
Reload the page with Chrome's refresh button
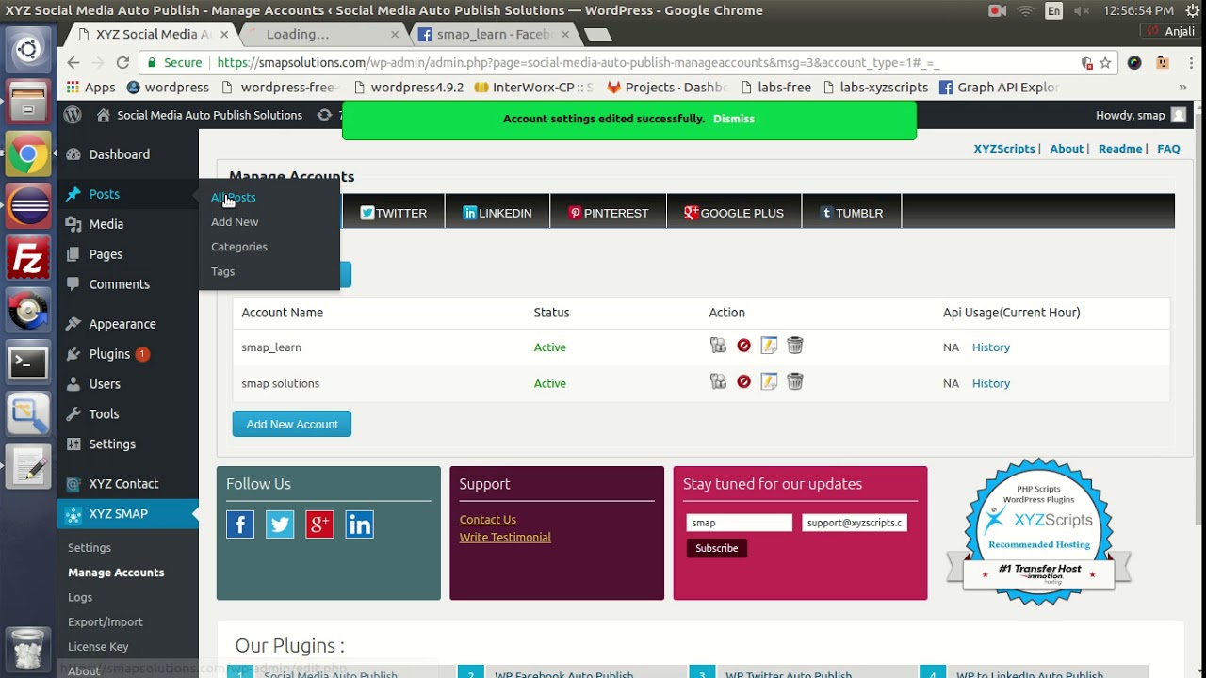(122, 62)
